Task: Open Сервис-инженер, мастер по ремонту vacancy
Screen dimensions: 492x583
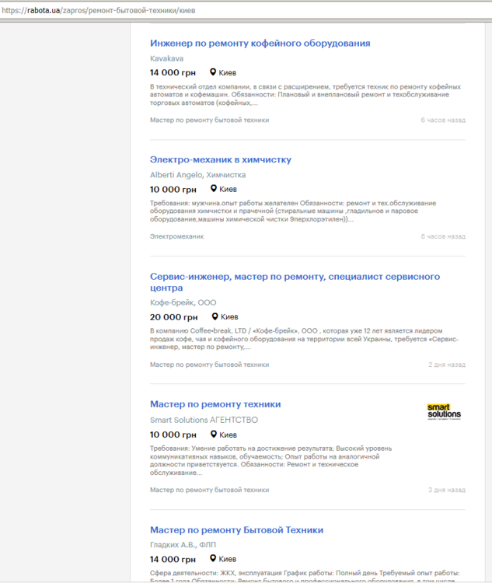Action: point(295,282)
